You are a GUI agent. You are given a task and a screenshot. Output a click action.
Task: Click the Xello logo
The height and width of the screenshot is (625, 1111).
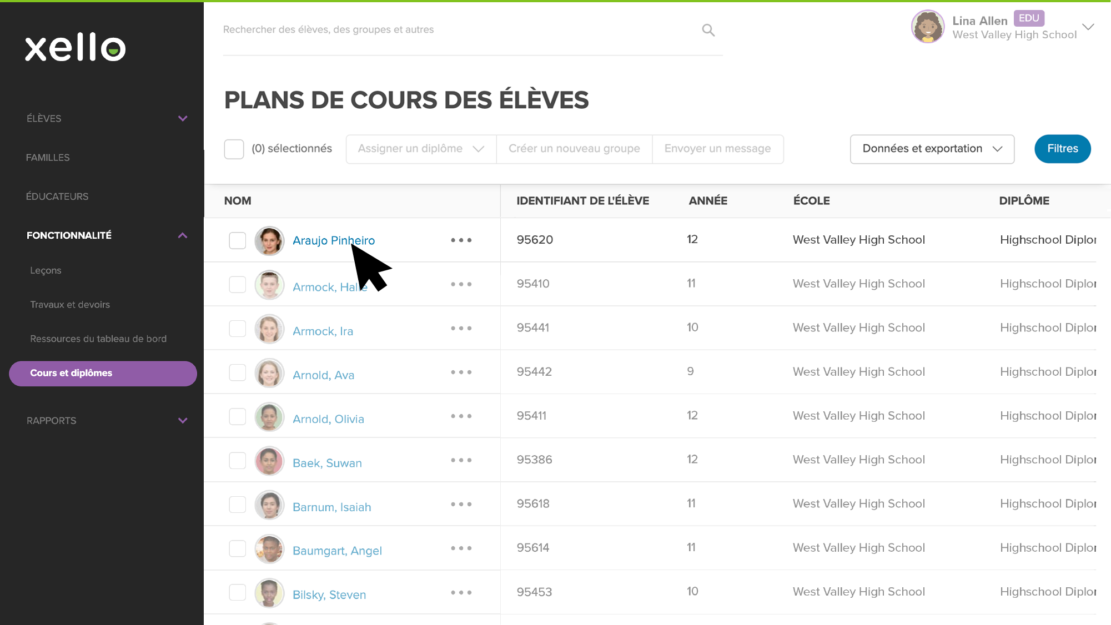tap(76, 47)
